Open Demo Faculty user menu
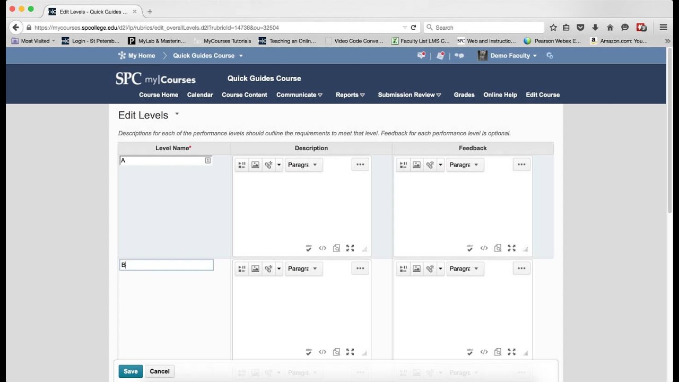Image resolution: width=679 pixels, height=382 pixels. click(x=508, y=56)
